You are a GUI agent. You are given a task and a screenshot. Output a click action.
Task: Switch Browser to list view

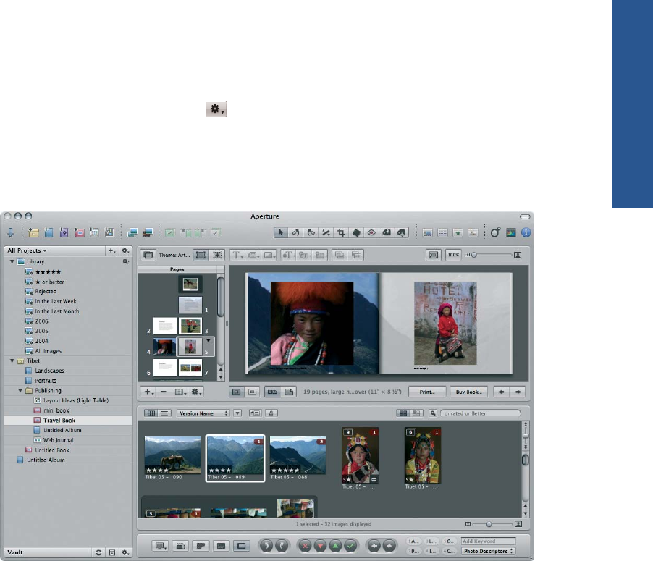pos(164,413)
